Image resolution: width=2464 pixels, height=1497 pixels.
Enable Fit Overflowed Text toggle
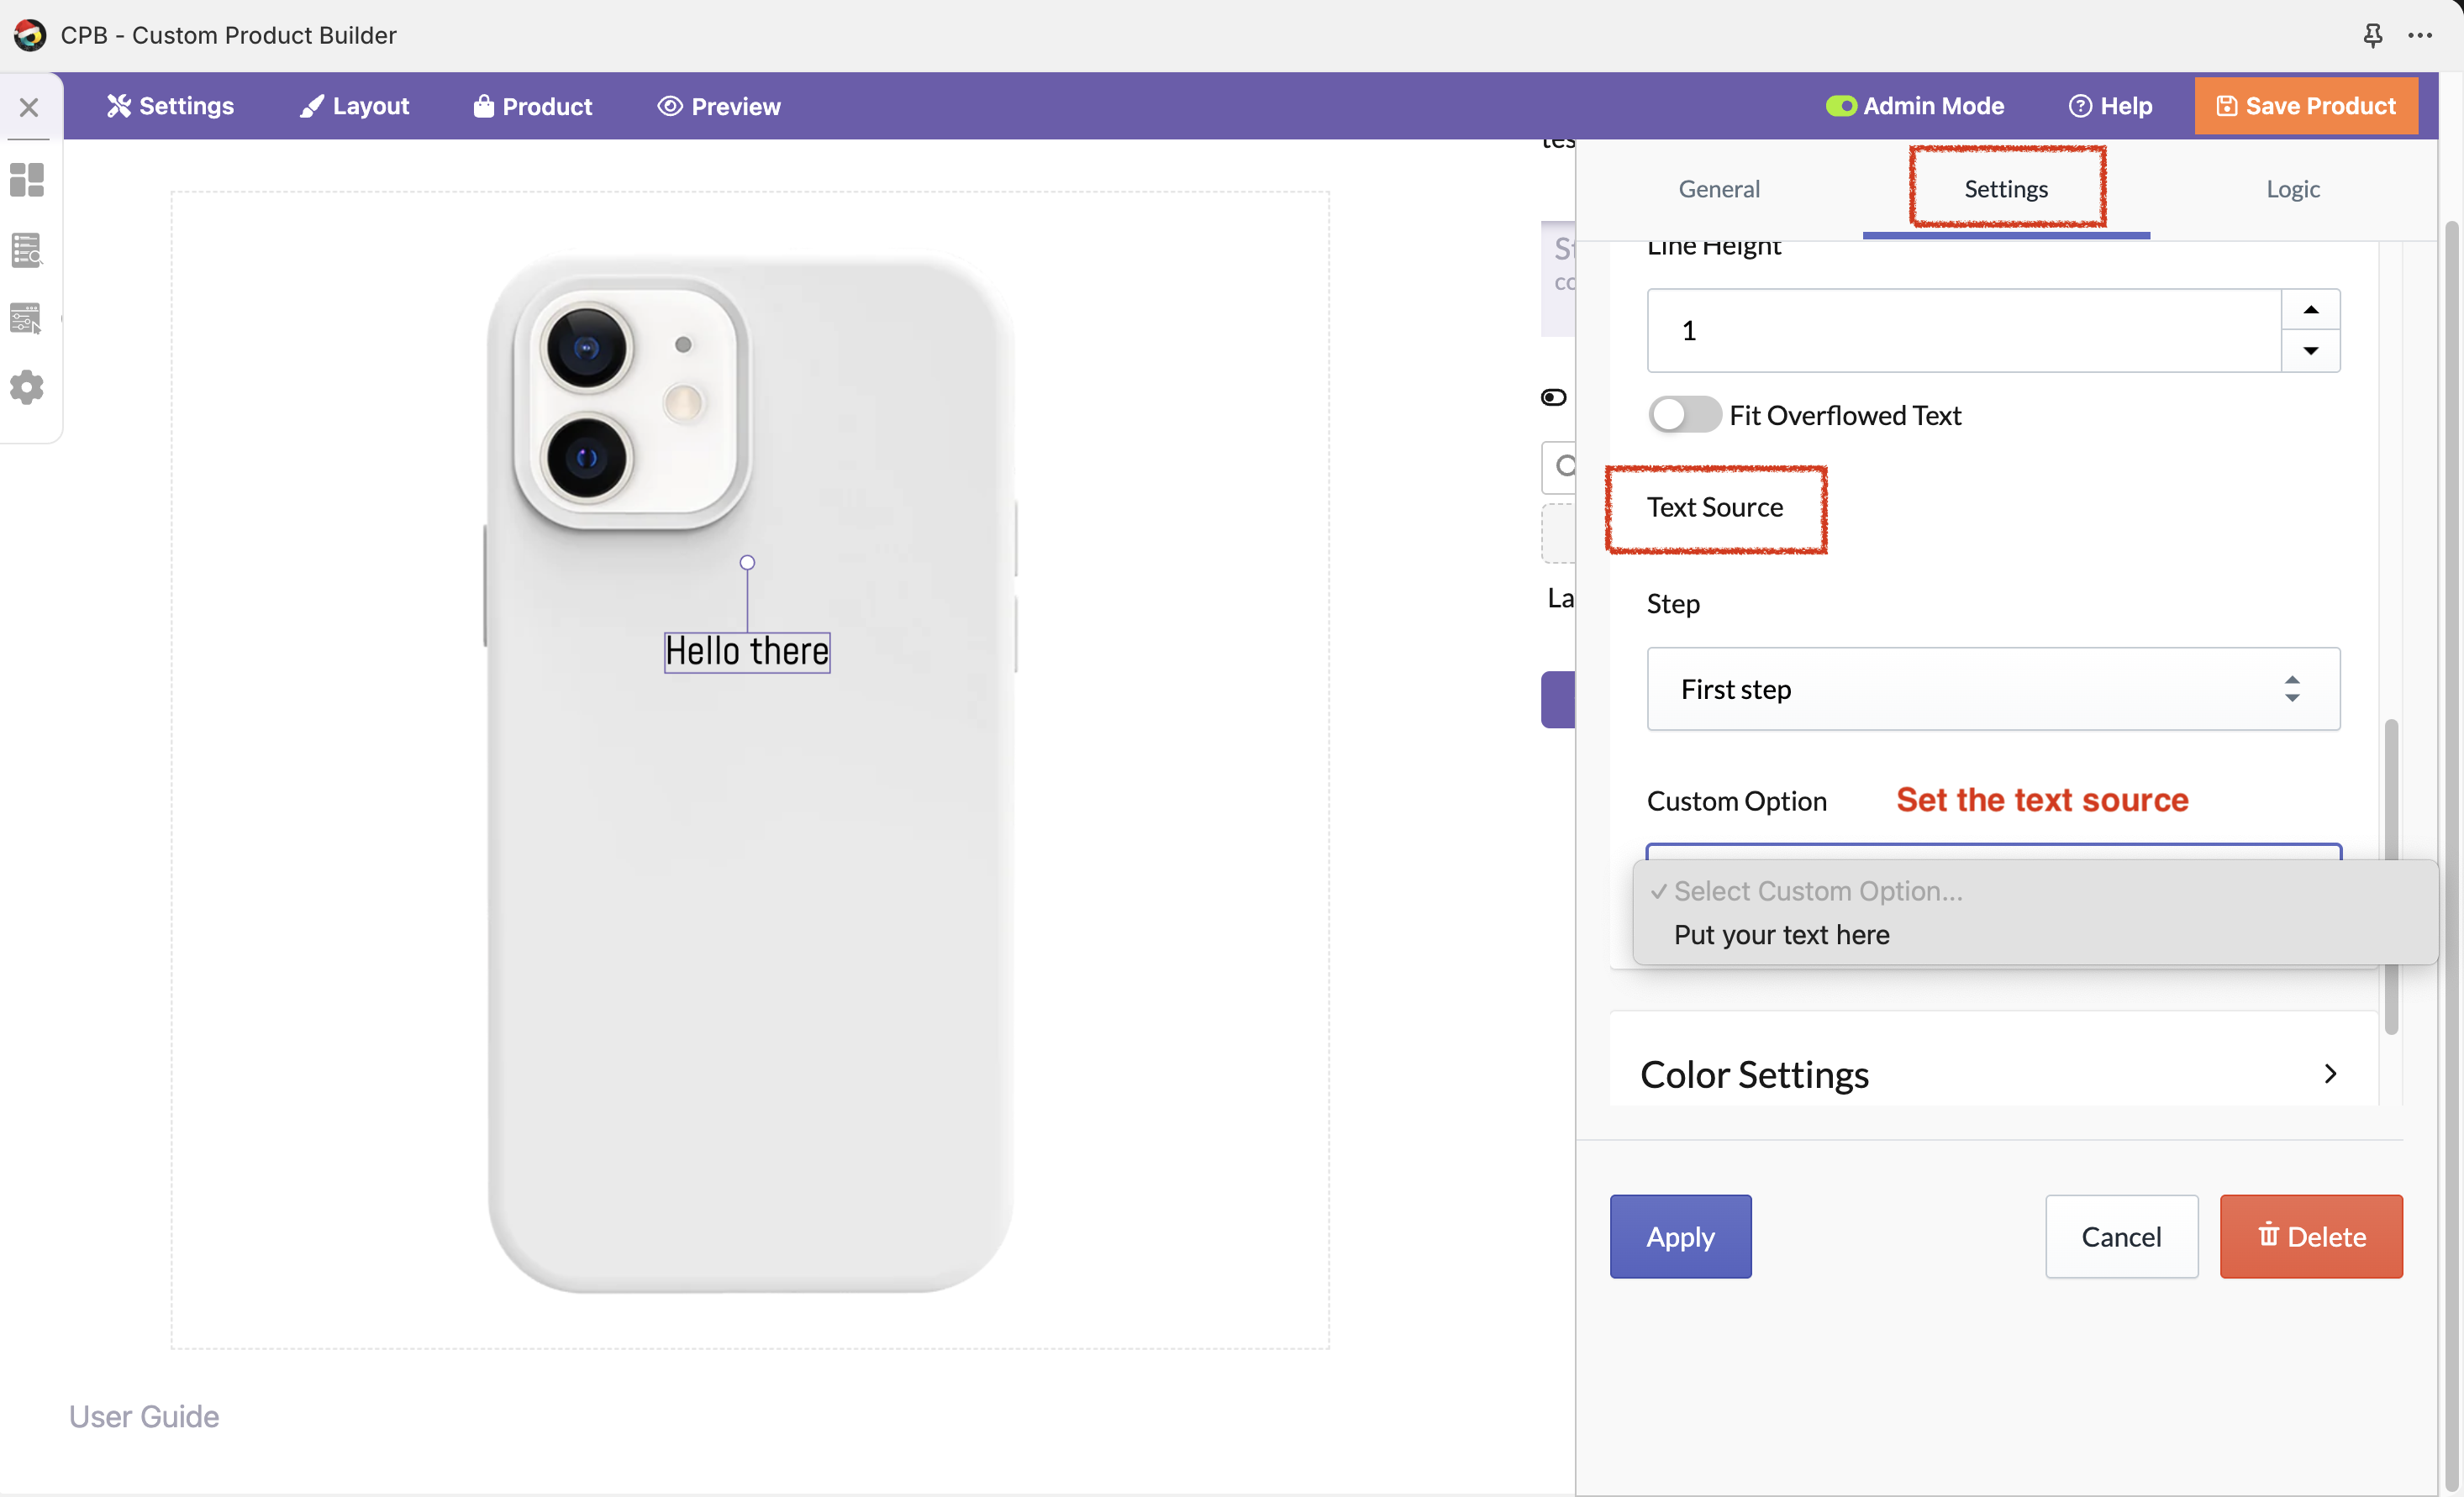[x=1685, y=415]
